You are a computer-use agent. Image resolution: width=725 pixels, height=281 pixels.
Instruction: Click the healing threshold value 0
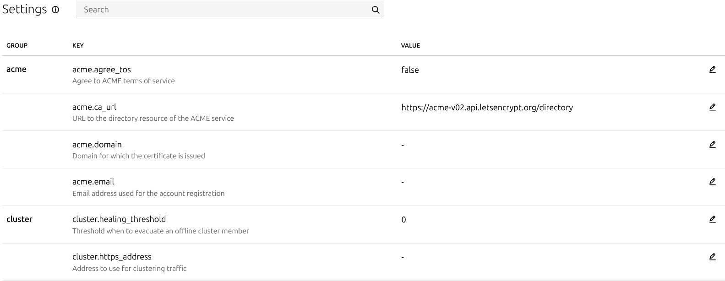[403, 220]
